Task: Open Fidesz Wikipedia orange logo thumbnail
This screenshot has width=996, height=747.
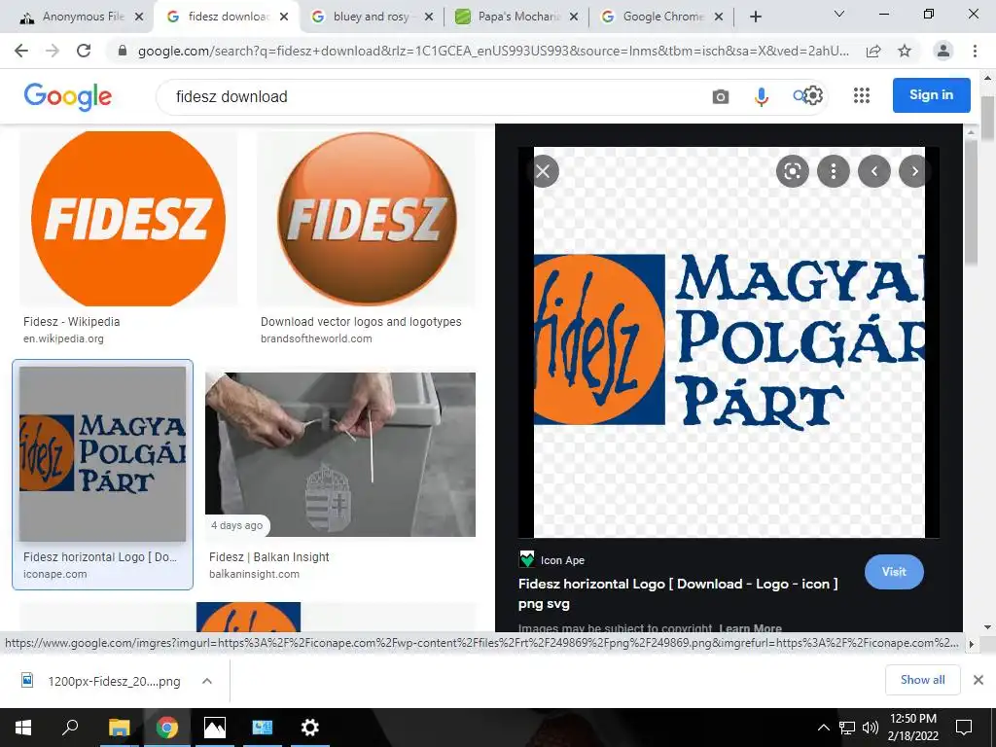Action: tap(128, 219)
